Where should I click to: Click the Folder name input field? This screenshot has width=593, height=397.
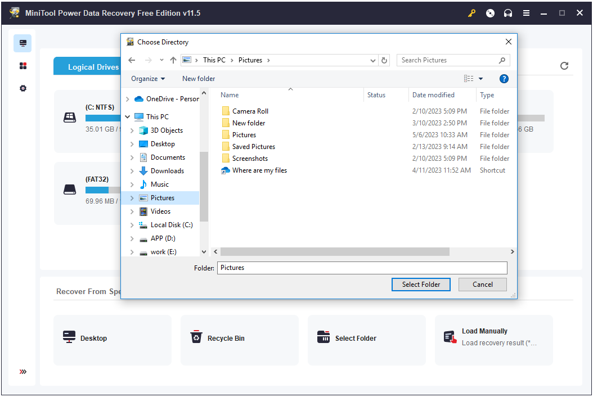(362, 268)
